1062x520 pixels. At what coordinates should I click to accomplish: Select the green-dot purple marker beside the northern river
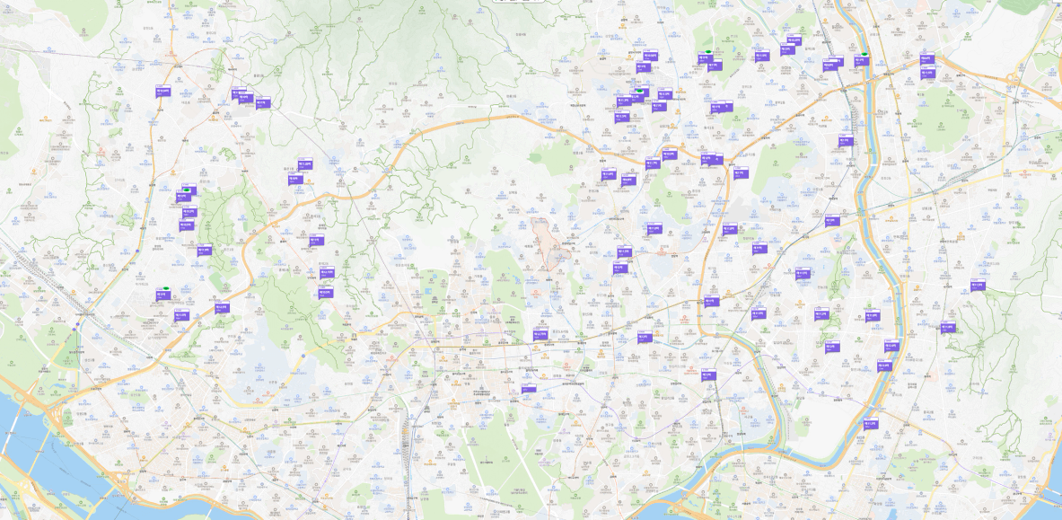pyautogui.click(x=861, y=60)
